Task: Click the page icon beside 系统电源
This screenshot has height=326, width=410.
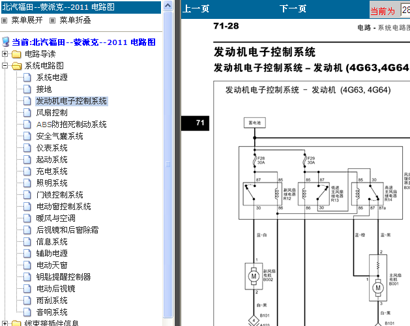Action: [27, 78]
